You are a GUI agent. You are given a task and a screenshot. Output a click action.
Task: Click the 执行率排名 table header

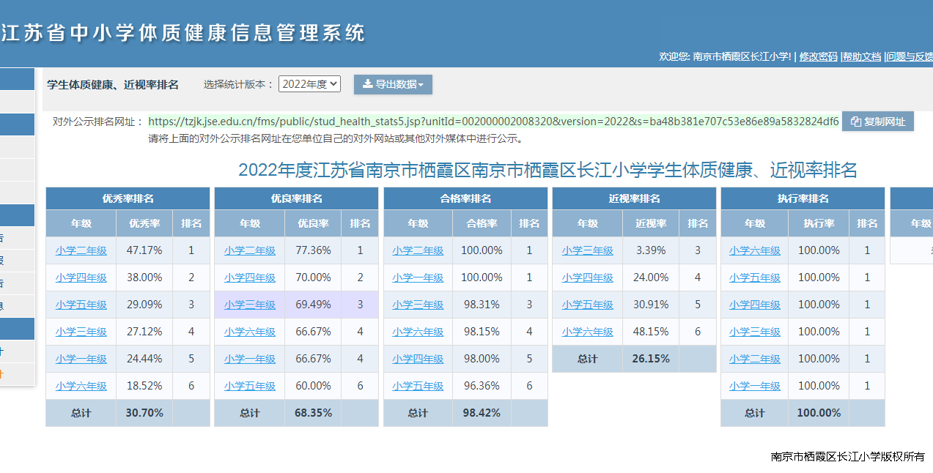click(803, 199)
